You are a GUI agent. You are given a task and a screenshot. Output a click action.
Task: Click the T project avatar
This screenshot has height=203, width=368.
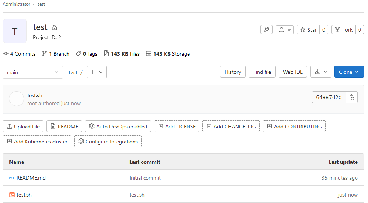[15, 31]
